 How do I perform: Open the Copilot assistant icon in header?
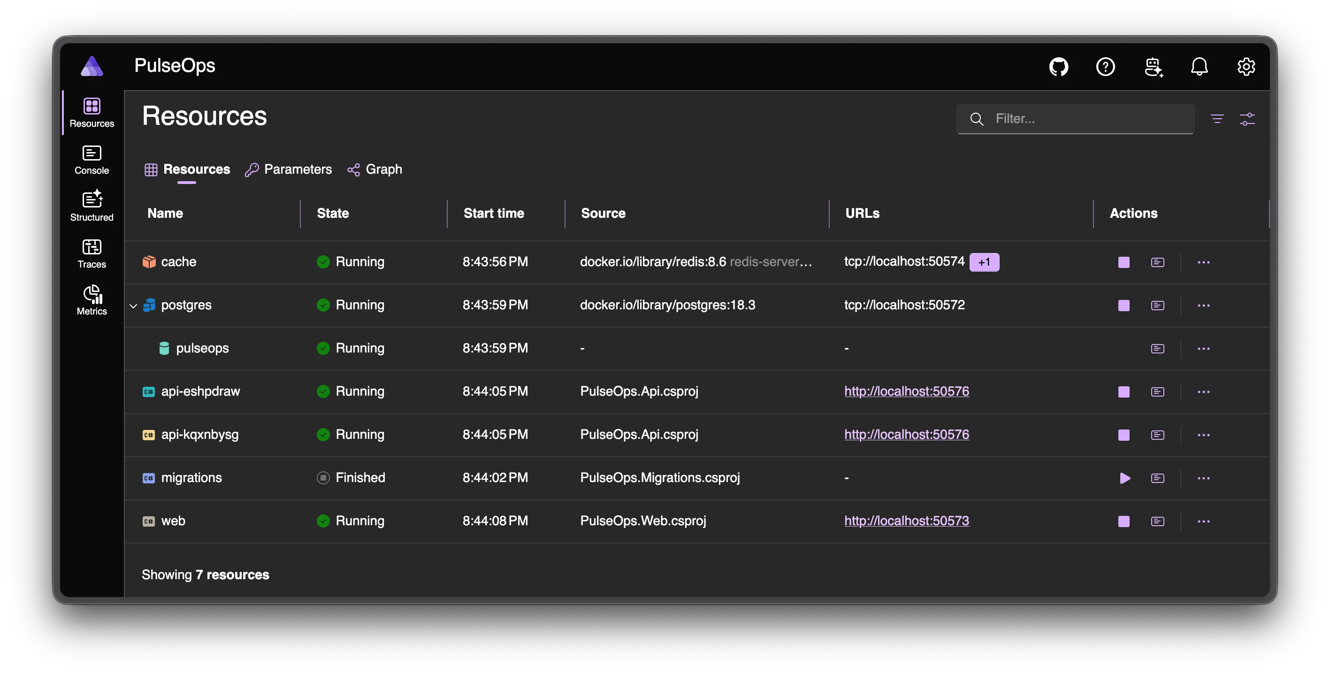click(1154, 67)
